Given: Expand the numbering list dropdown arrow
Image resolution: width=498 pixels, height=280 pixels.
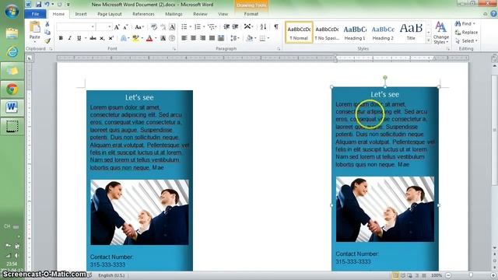Looking at the screenshot, I should [x=204, y=27].
